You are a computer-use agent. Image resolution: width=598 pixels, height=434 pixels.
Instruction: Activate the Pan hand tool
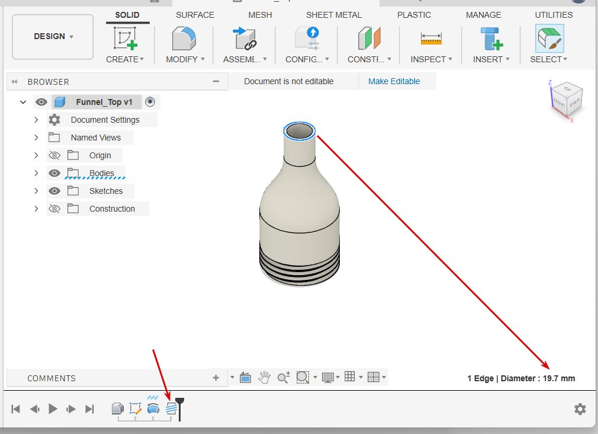264,378
